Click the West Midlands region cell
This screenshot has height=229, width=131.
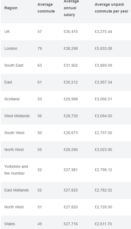tap(17, 116)
